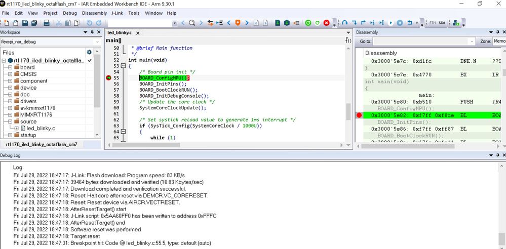
Task: Click the editor function list f() button
Action: [x=348, y=40]
